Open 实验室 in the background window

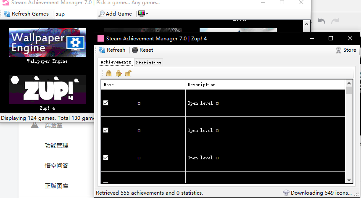[54, 125]
